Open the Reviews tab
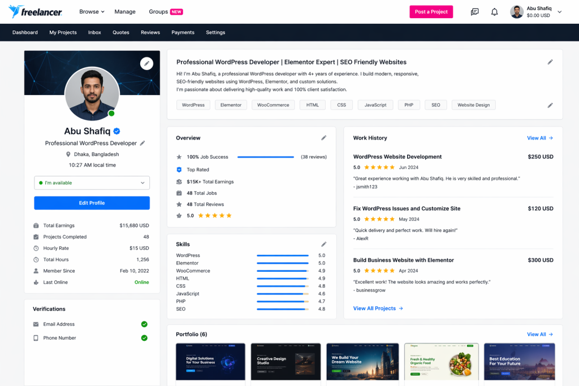579x386 pixels. [150, 32]
